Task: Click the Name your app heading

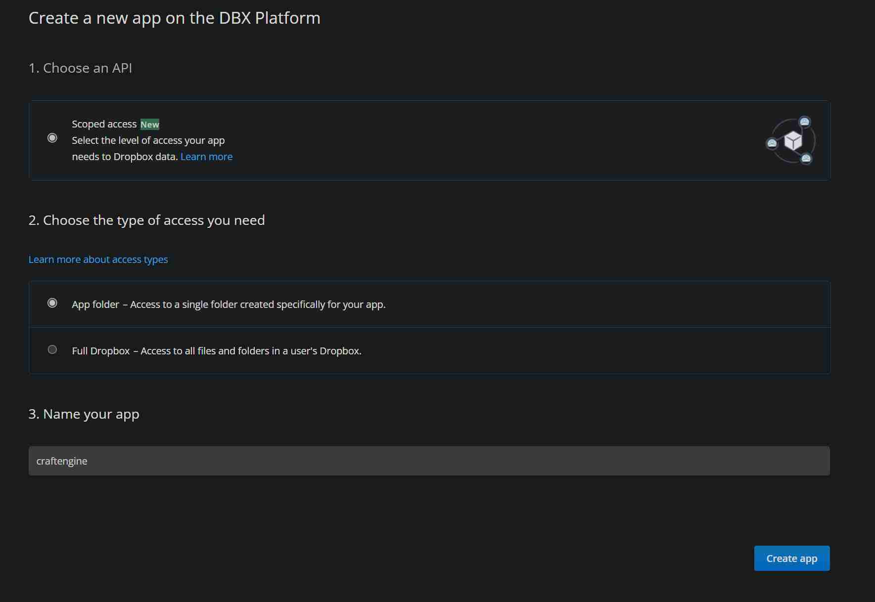Action: point(84,414)
